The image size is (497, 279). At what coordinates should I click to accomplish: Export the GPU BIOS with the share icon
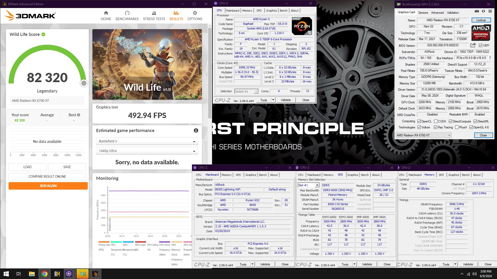coord(473,45)
